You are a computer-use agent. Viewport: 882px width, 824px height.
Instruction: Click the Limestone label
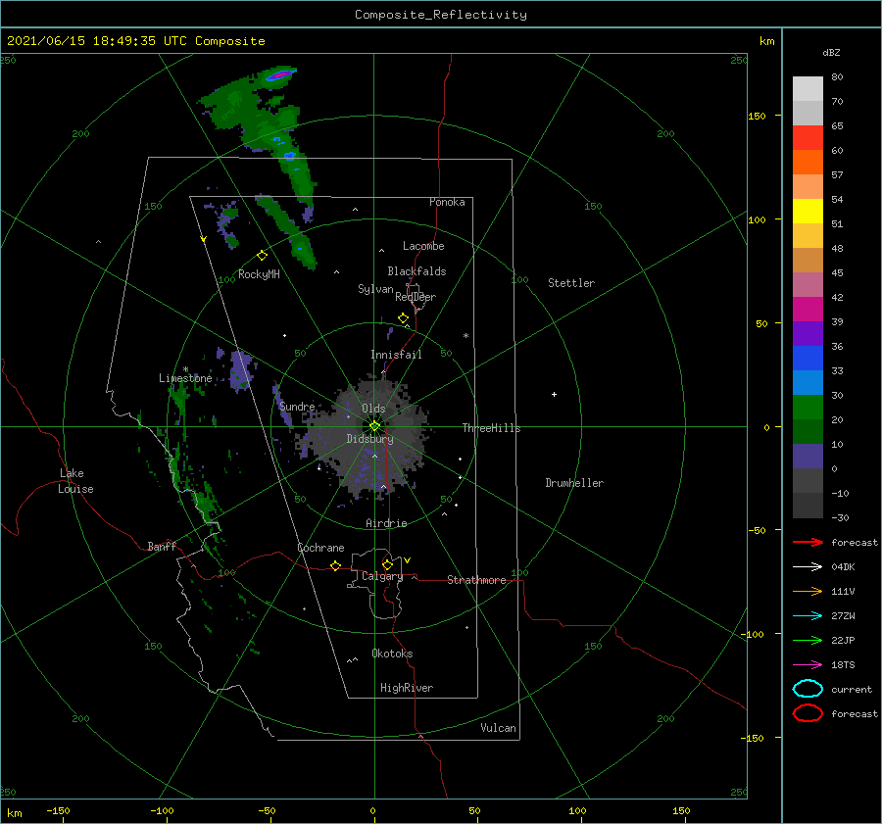tap(185, 378)
